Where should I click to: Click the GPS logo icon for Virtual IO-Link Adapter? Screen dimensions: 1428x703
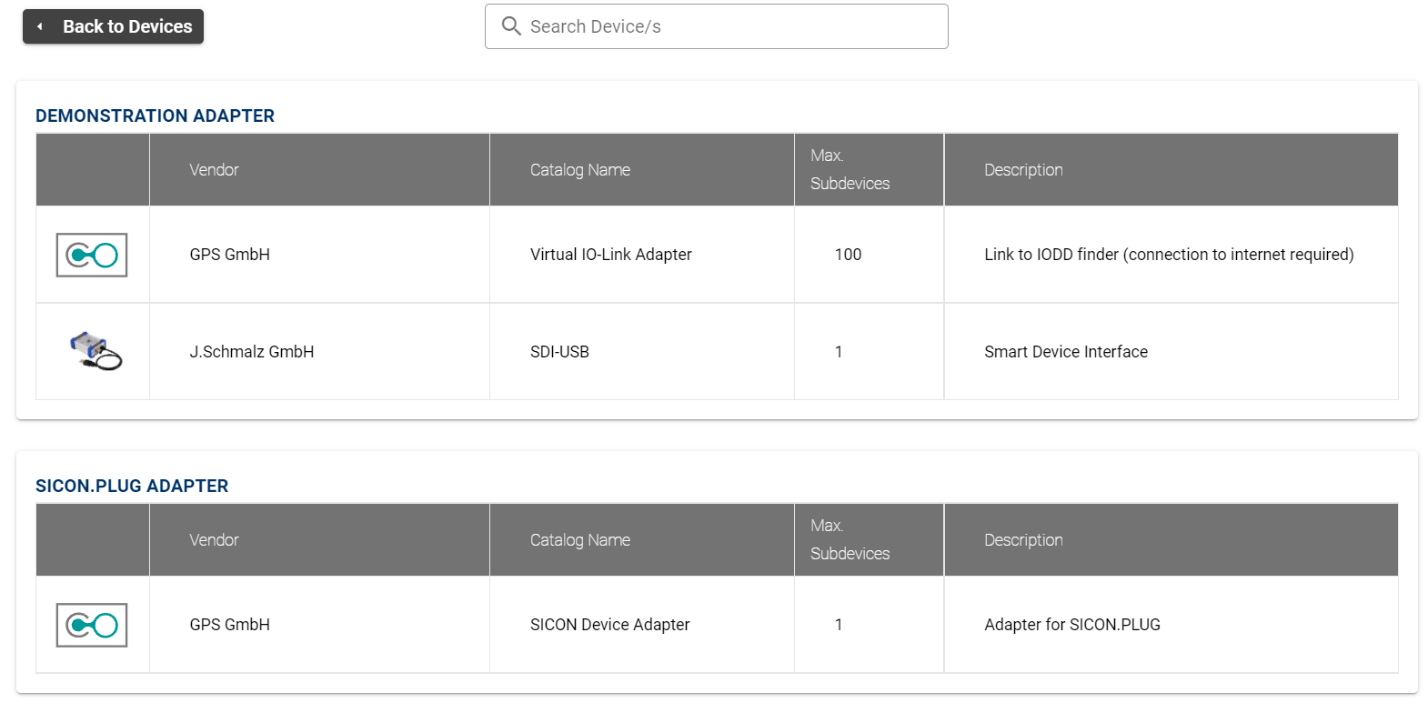pos(92,255)
